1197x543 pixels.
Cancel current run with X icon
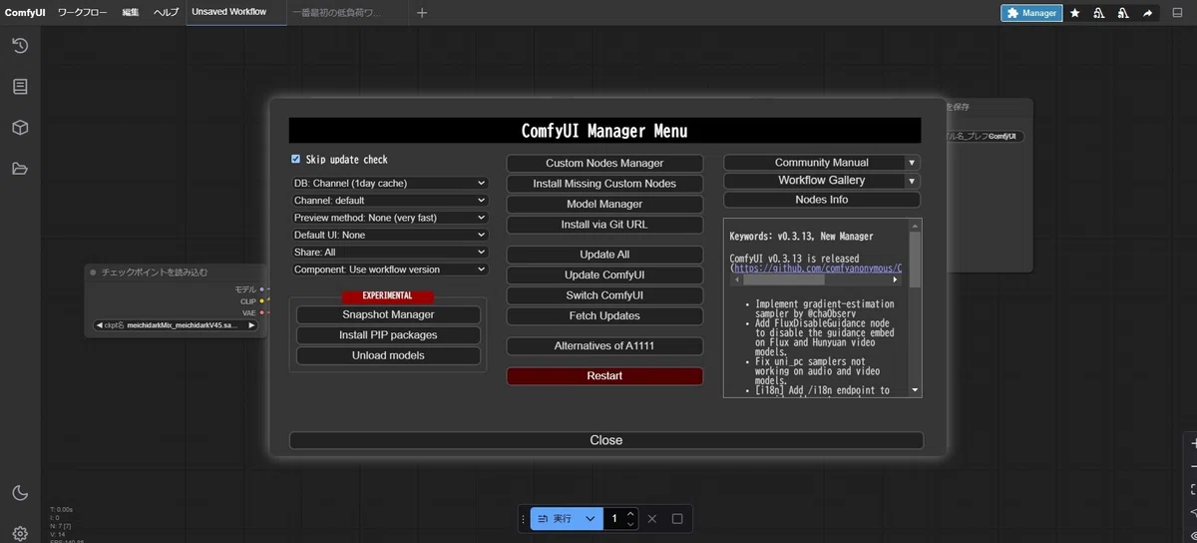coord(651,519)
